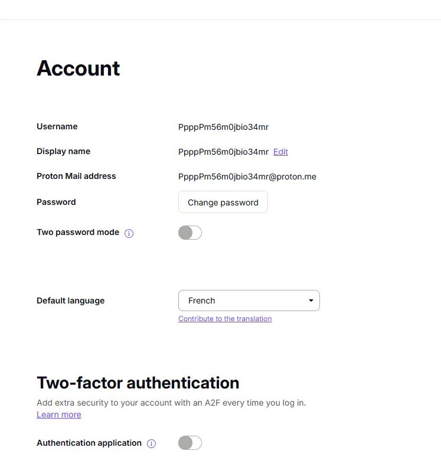Click the Authentication application label

(89, 443)
